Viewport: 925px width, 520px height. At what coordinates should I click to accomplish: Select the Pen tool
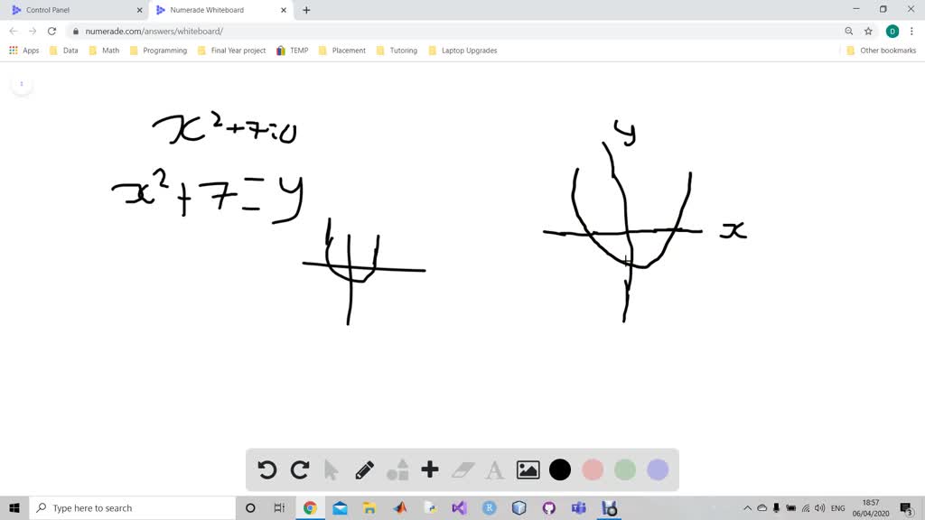(364, 469)
